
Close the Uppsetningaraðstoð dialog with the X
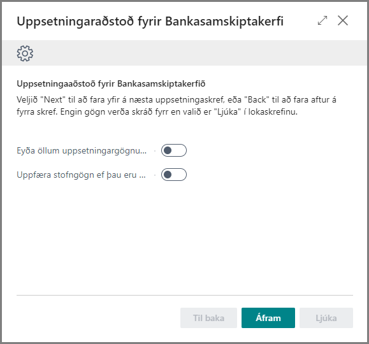pyautogui.click(x=343, y=20)
